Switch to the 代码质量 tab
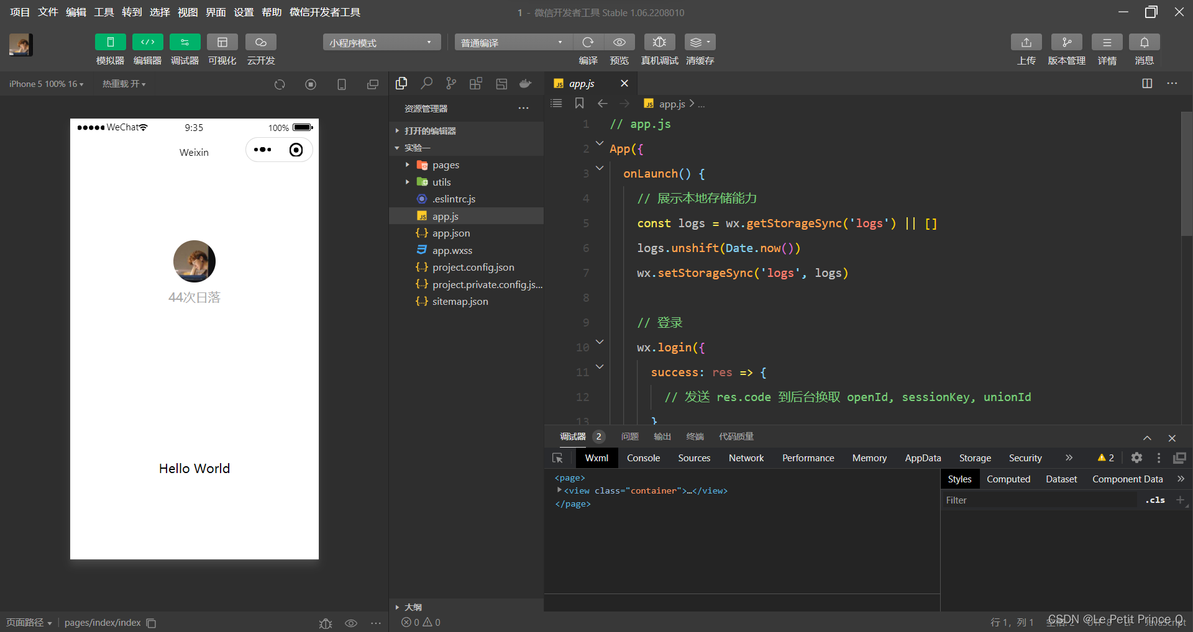 point(736,436)
